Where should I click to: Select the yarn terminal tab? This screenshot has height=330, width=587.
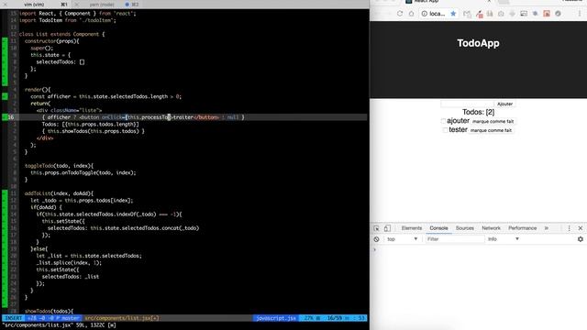click(102, 5)
